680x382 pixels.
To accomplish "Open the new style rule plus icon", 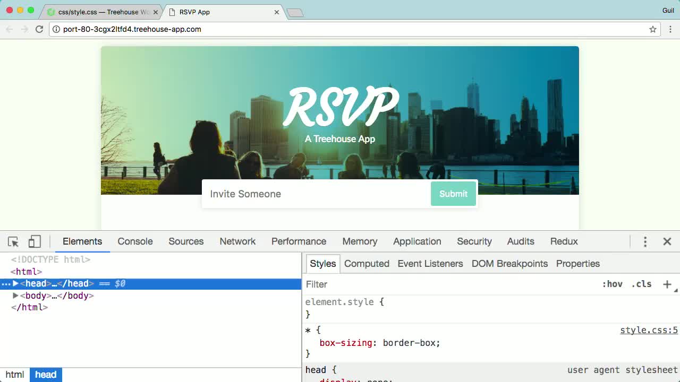I will [667, 284].
